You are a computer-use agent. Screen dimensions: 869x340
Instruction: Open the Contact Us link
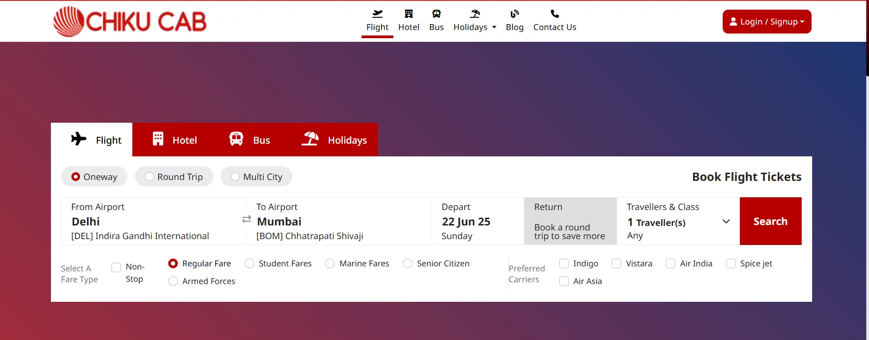click(x=554, y=27)
